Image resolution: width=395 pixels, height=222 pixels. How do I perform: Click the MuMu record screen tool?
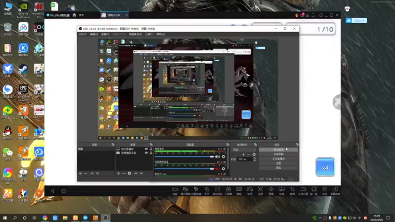click(175, 191)
